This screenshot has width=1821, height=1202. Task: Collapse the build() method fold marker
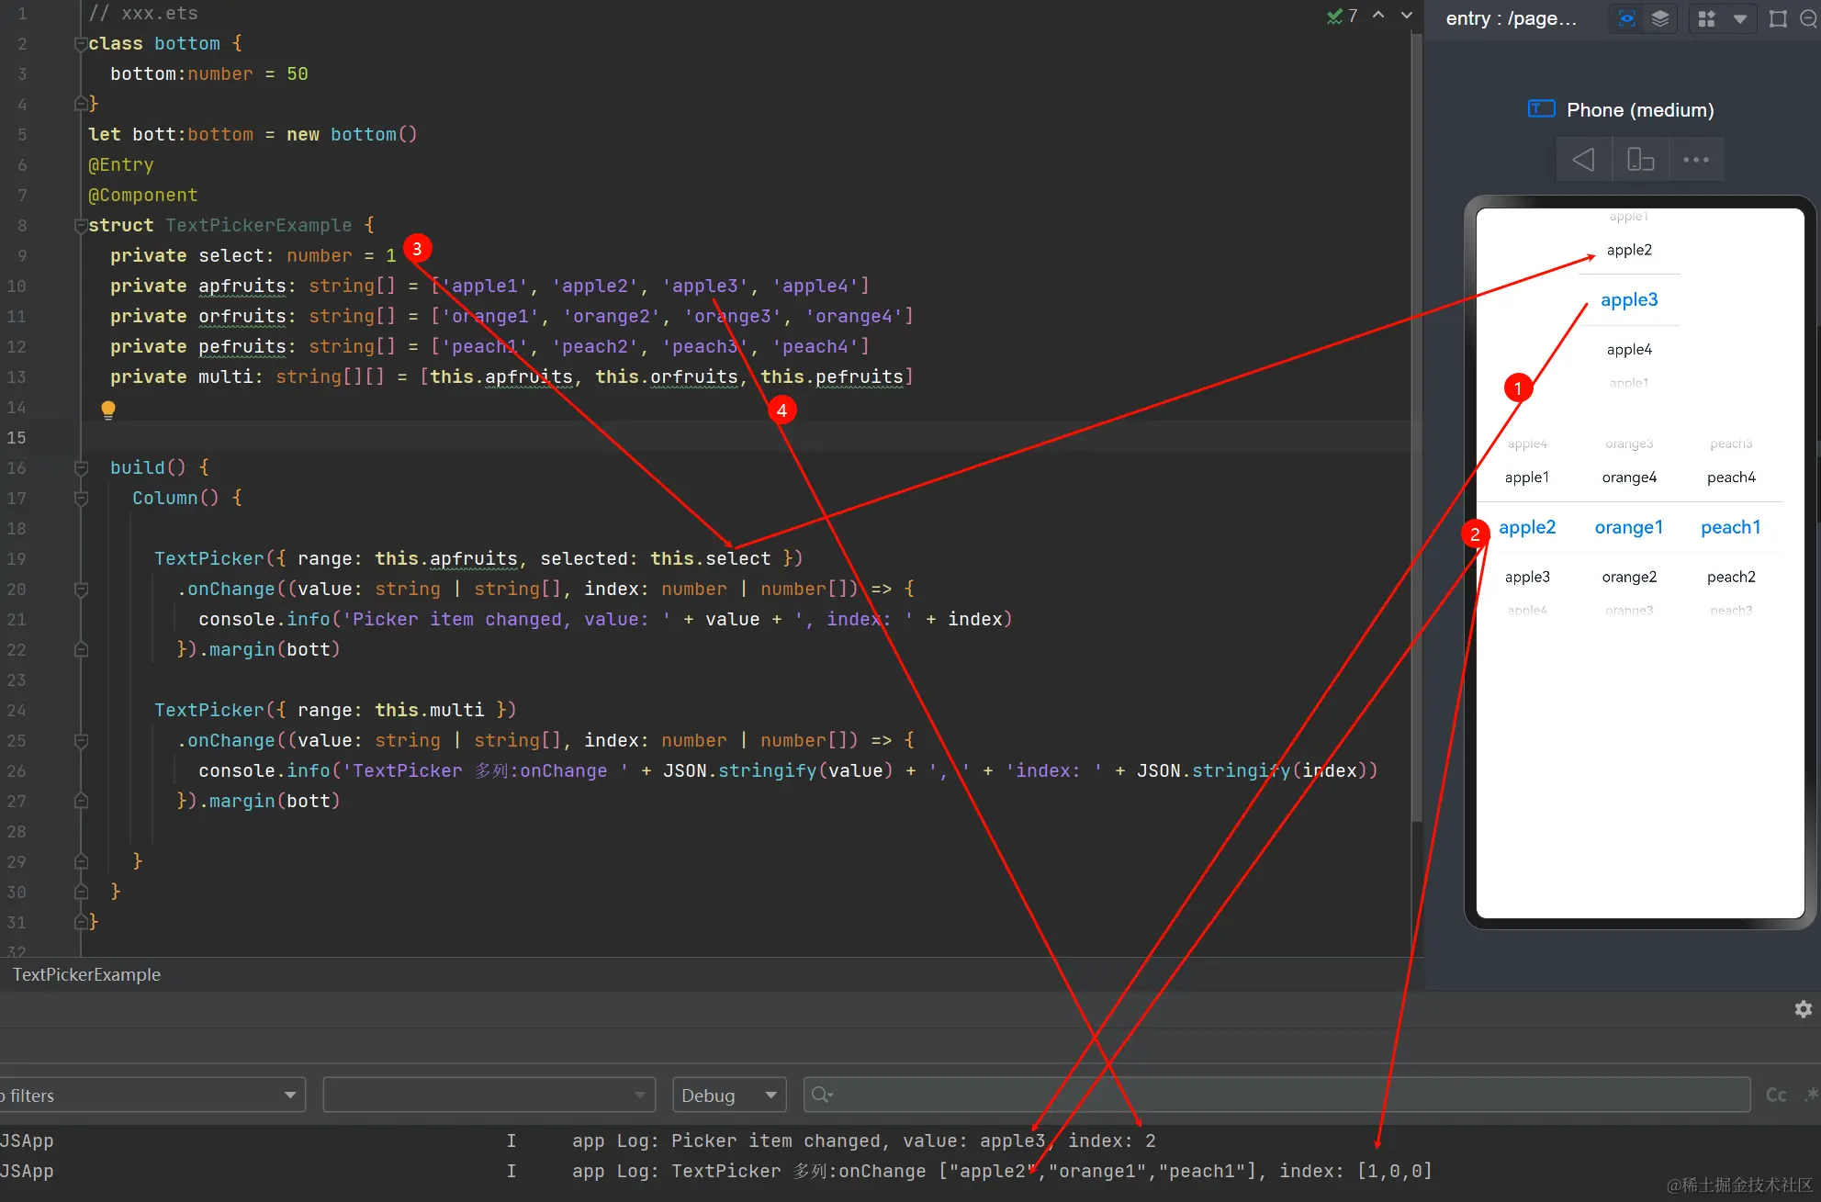[81, 468]
